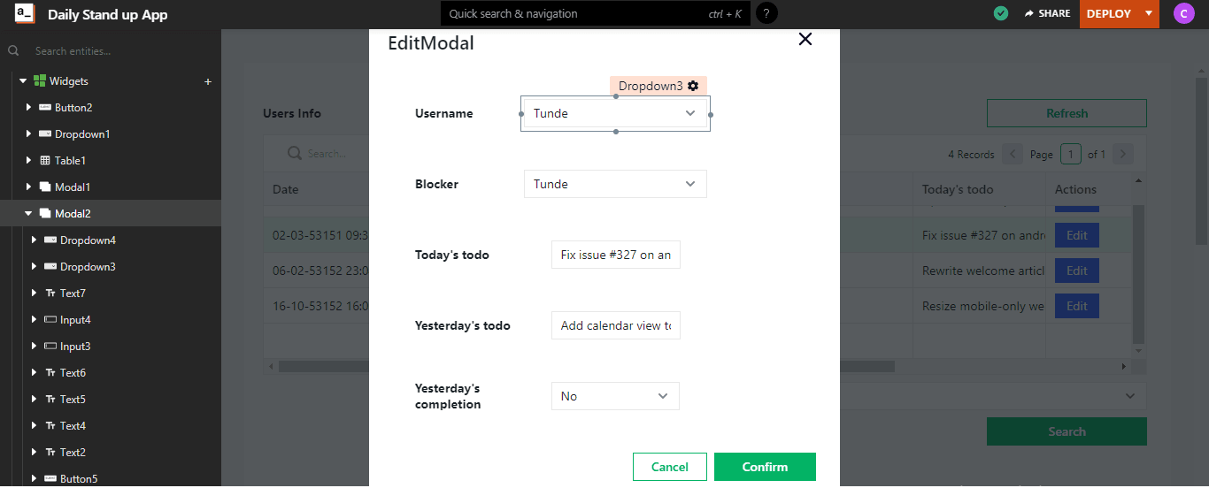Click the user profile avatar
This screenshot has height=488, width=1209.
click(x=1183, y=13)
